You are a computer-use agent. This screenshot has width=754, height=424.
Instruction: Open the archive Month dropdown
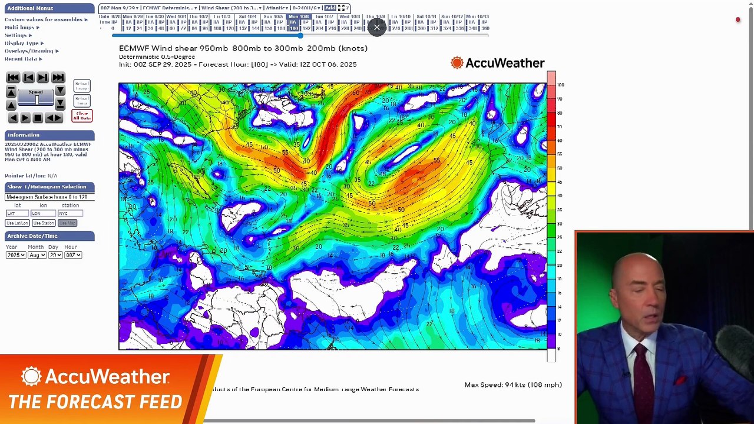click(37, 255)
